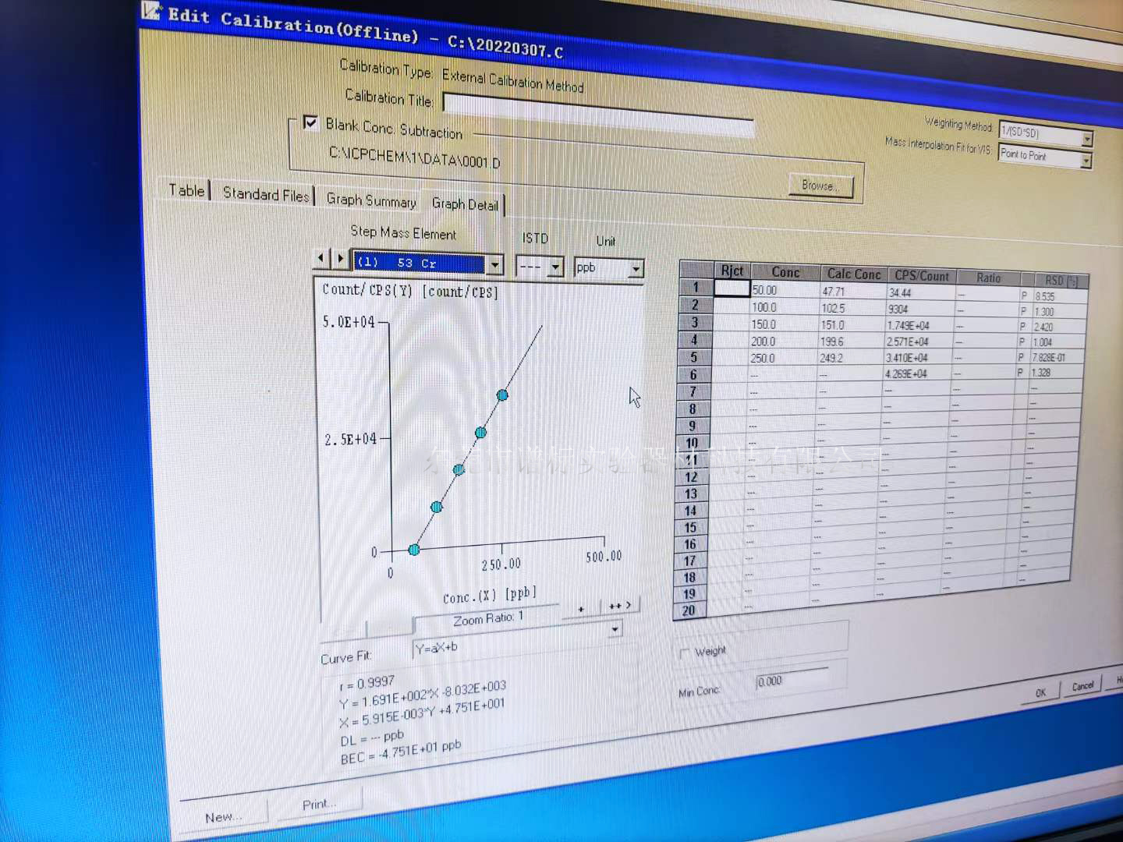Viewport: 1123px width, 842px height.
Task: Click the single plus zoom button
Action: click(581, 609)
